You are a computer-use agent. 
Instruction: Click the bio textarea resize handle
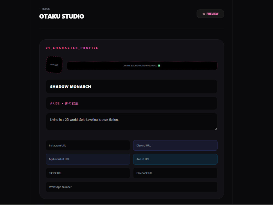[x=216, y=129]
